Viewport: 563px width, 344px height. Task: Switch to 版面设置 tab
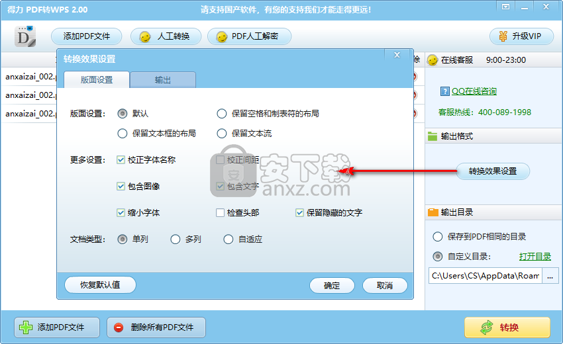[97, 79]
